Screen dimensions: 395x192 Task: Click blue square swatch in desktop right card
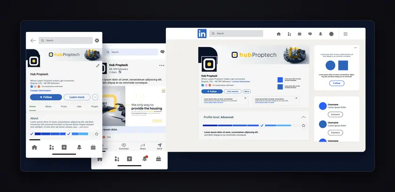point(343,65)
